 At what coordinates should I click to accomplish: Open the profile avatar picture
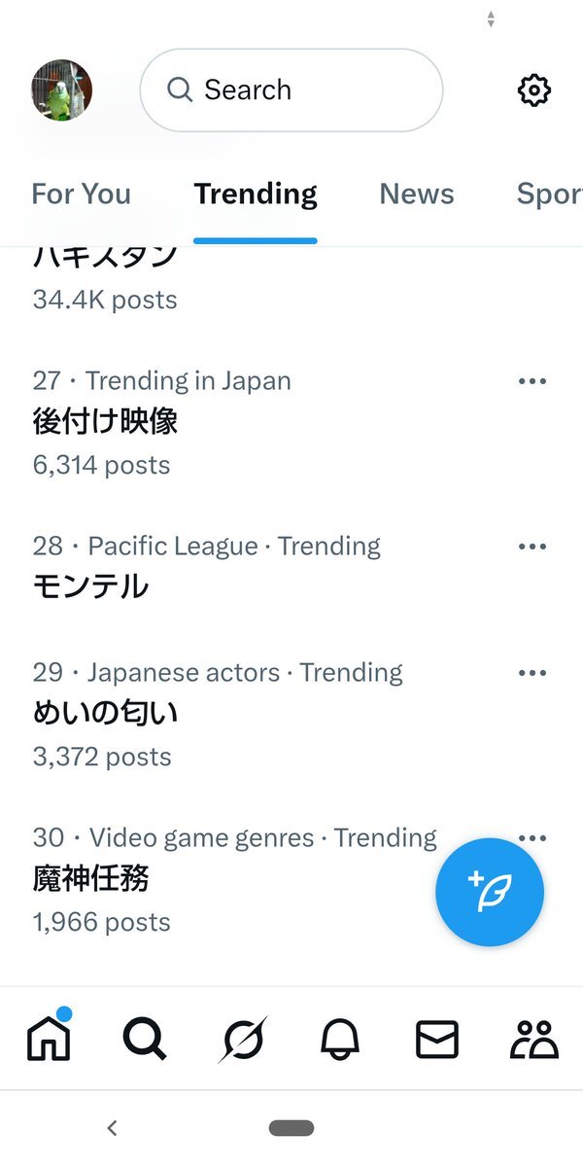tap(62, 90)
